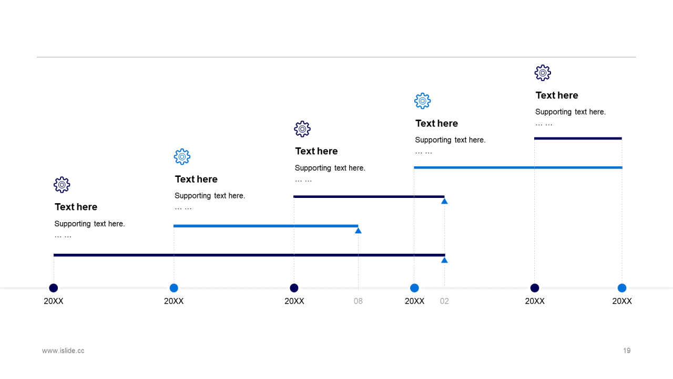Select the short navy bar at top right
Viewport: 673px width, 379px height.
click(x=578, y=138)
